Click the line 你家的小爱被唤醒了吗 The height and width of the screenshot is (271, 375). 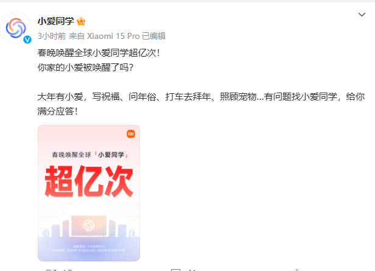85,68
